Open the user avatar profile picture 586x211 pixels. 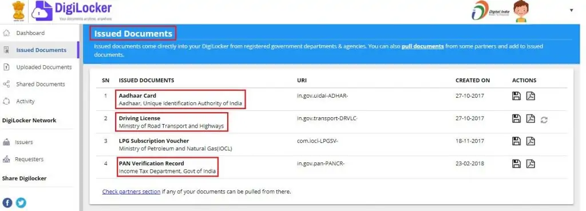tap(521, 11)
